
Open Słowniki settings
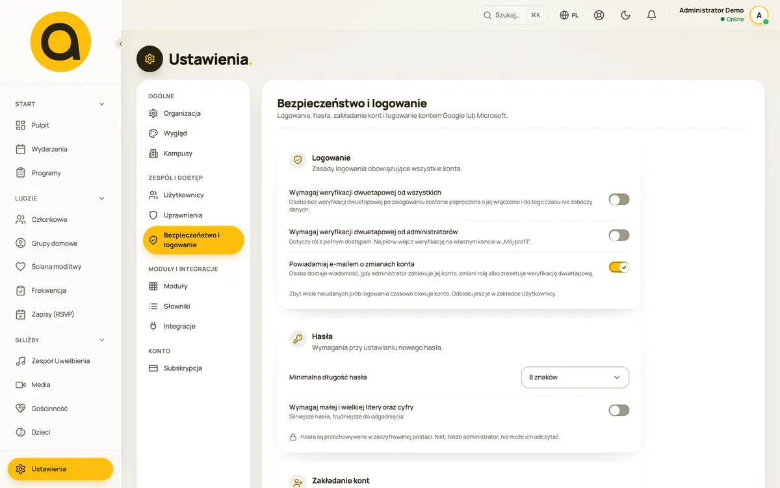pos(193,306)
